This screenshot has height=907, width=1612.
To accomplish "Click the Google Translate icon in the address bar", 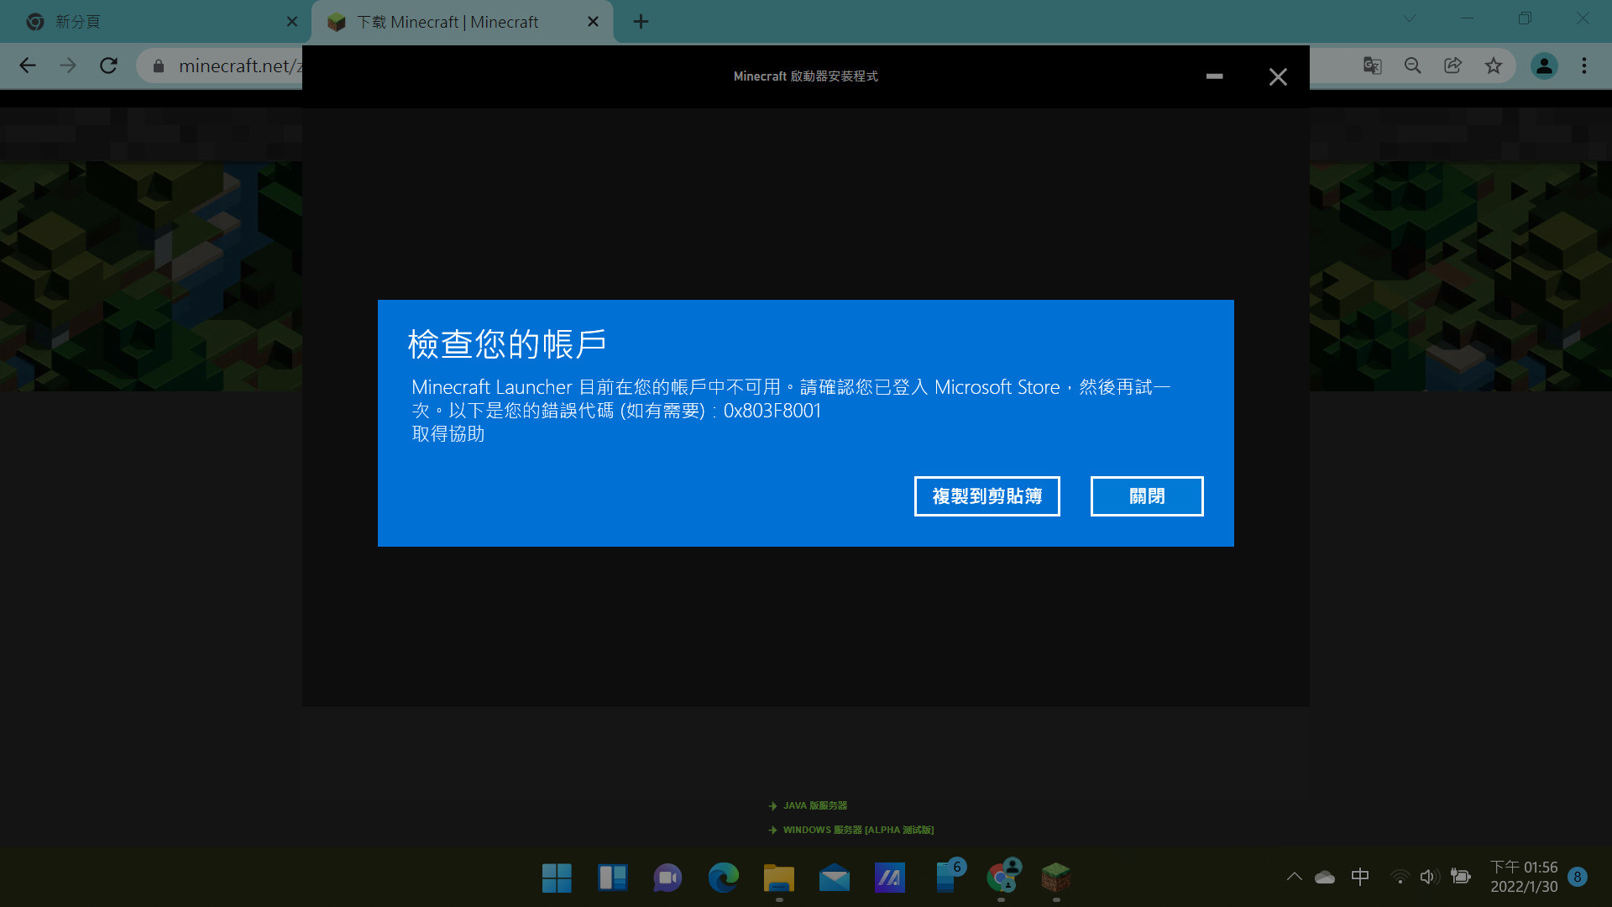I will (1372, 66).
